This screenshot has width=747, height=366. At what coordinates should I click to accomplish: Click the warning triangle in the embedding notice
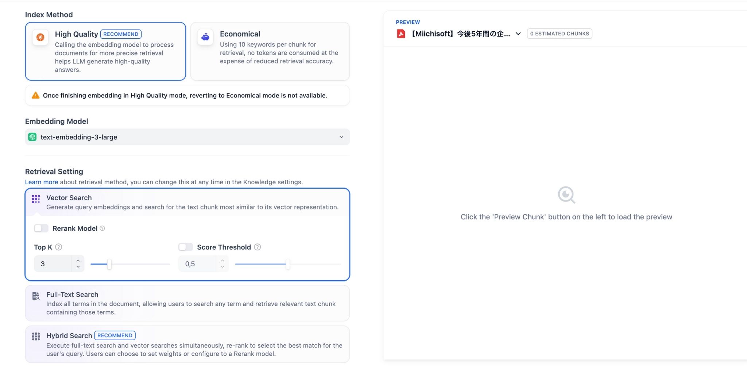tap(35, 95)
